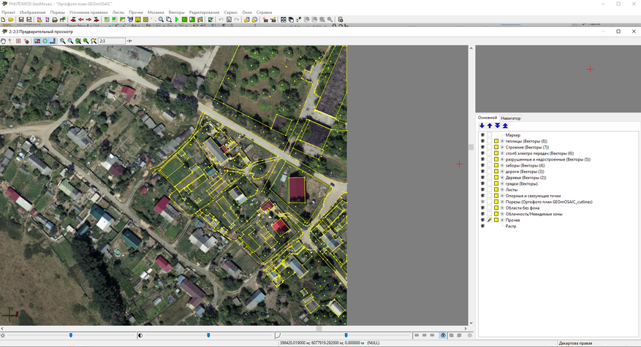Click the Декартова правая status text
The width and height of the screenshot is (641, 347).
click(575, 343)
